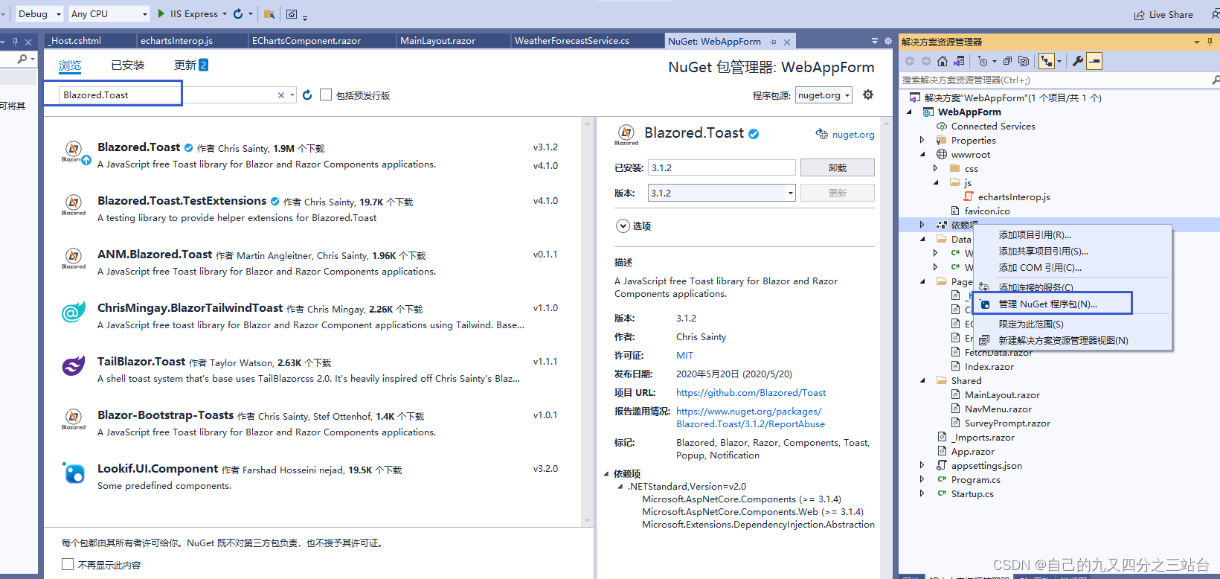Toggle Show All Files in Solution Explorer

pos(1024,61)
